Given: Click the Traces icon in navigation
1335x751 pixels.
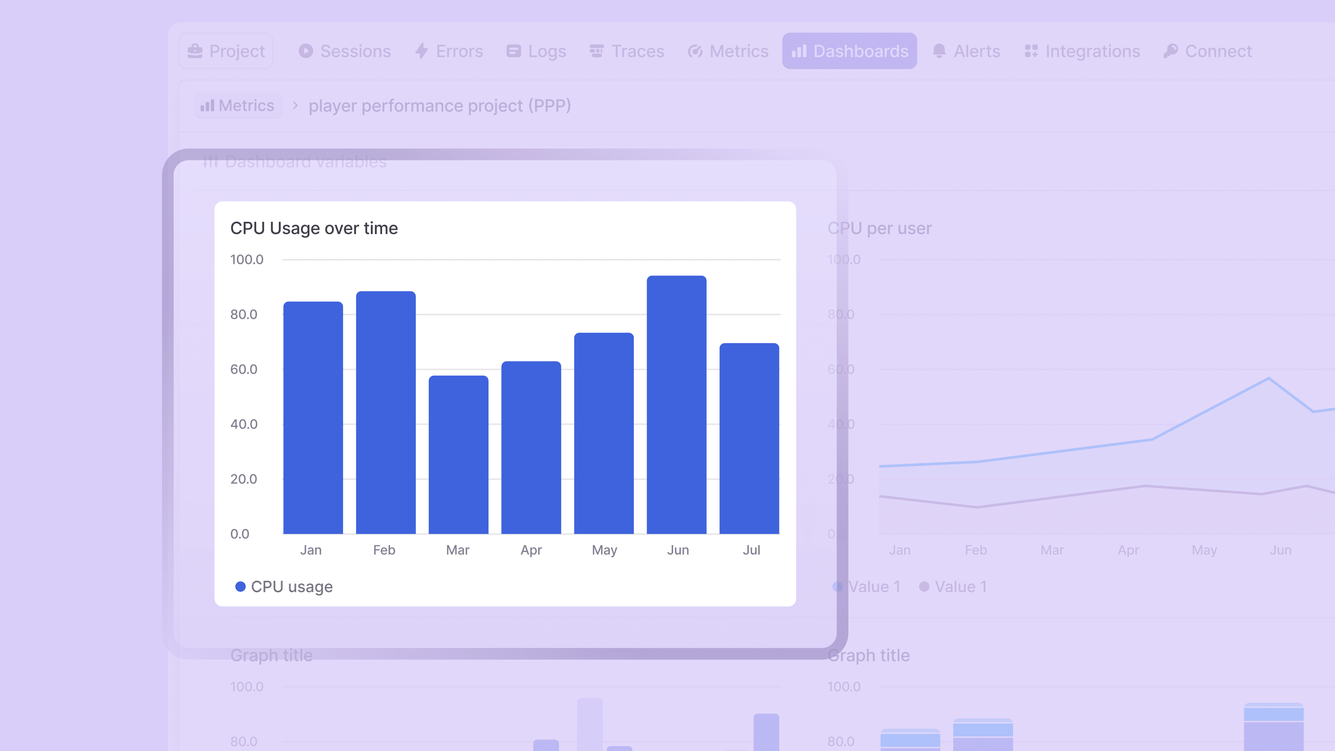Looking at the screenshot, I should click(597, 51).
